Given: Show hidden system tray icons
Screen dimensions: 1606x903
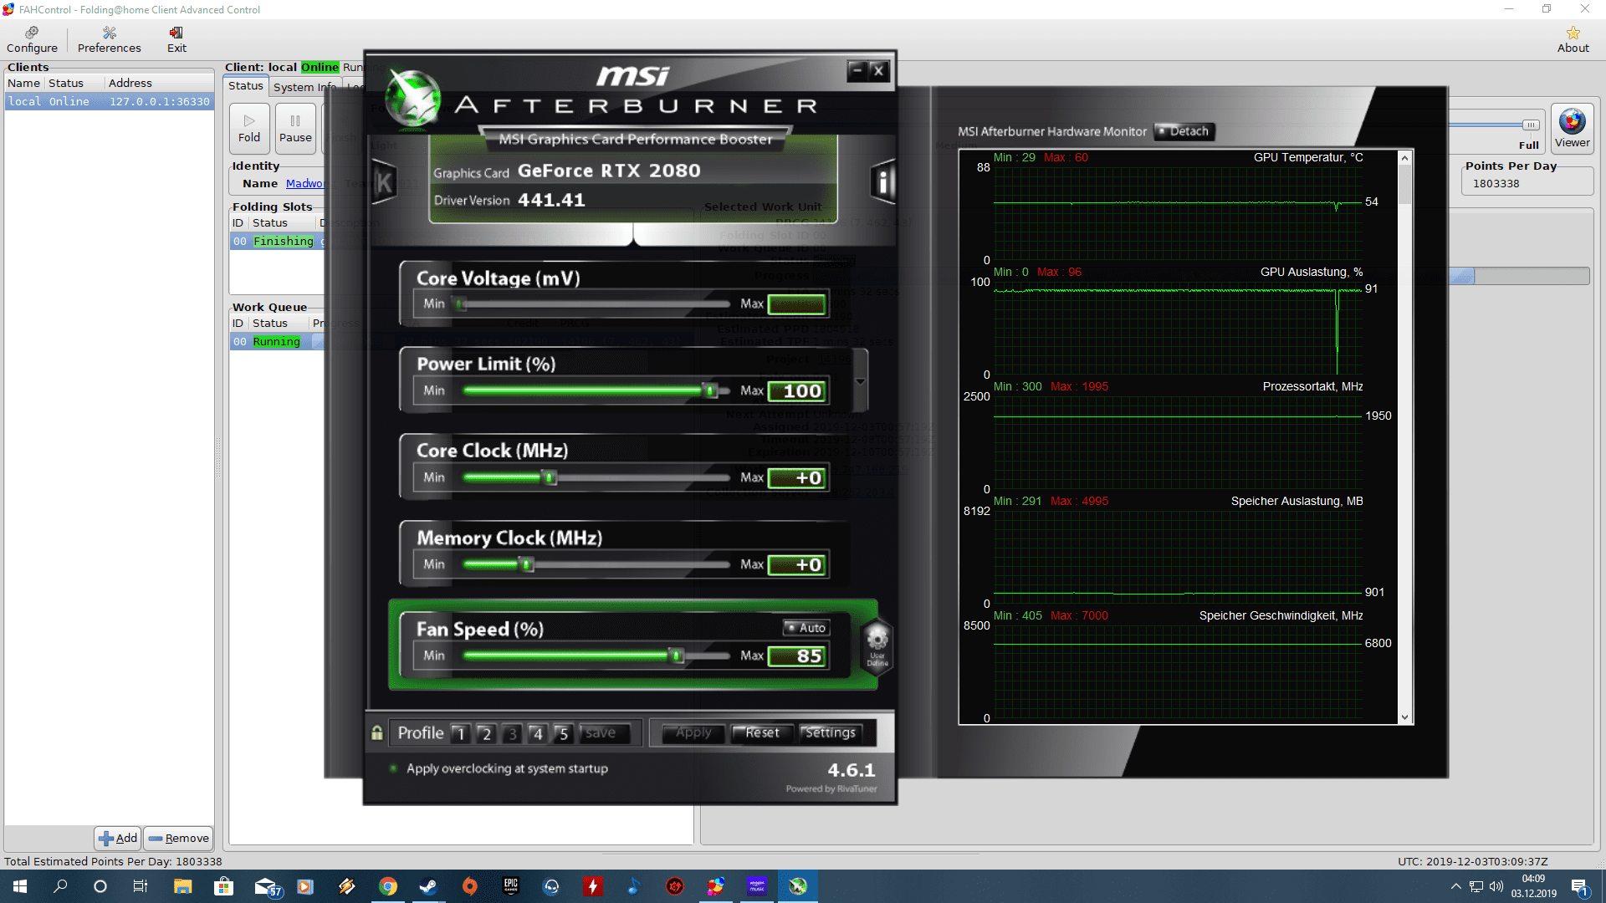Looking at the screenshot, I should coord(1455,886).
